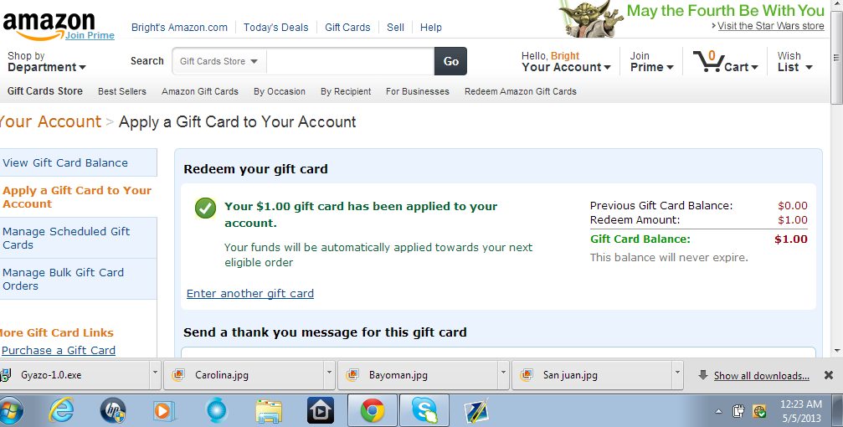Launch Internet Explorer from taskbar
This screenshot has width=843, height=427.
coord(61,411)
